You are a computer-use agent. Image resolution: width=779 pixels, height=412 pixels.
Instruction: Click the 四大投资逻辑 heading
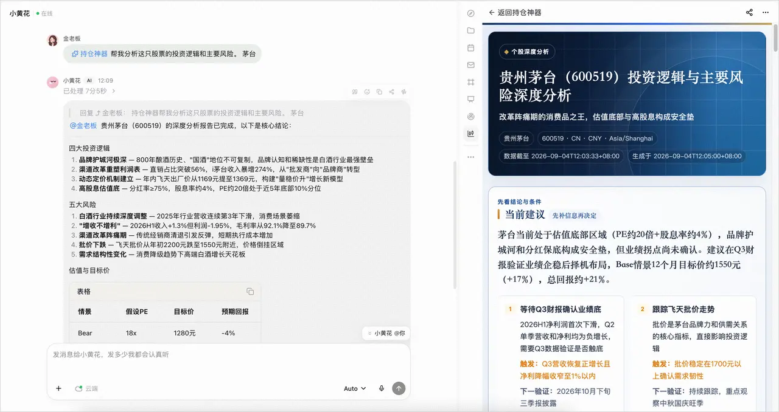click(x=89, y=148)
